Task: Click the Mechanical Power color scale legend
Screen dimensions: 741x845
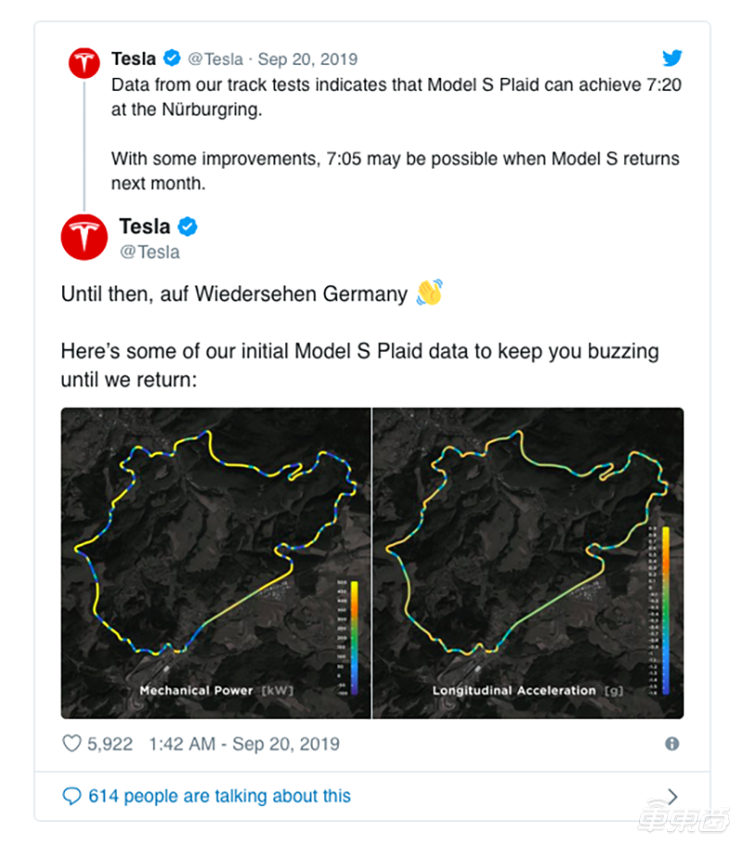Action: coord(348,637)
